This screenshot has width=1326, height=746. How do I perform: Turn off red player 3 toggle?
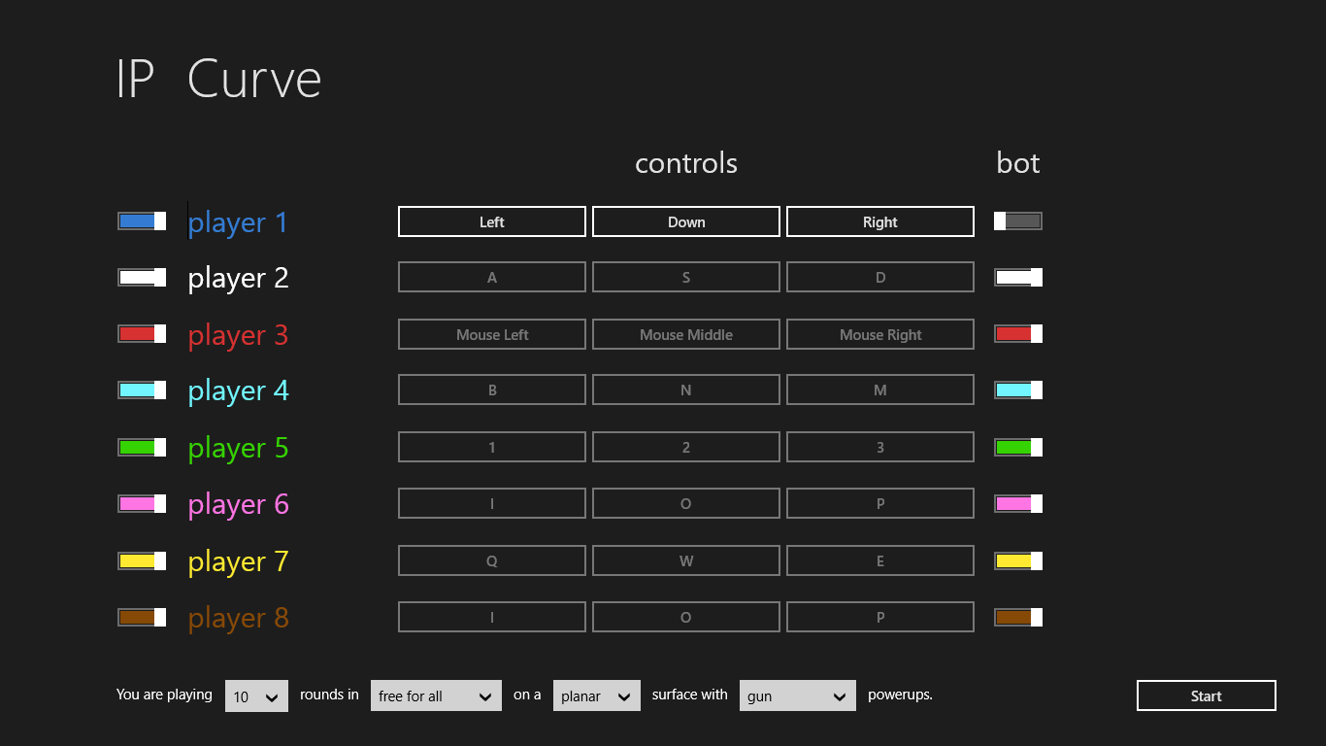pyautogui.click(x=142, y=334)
